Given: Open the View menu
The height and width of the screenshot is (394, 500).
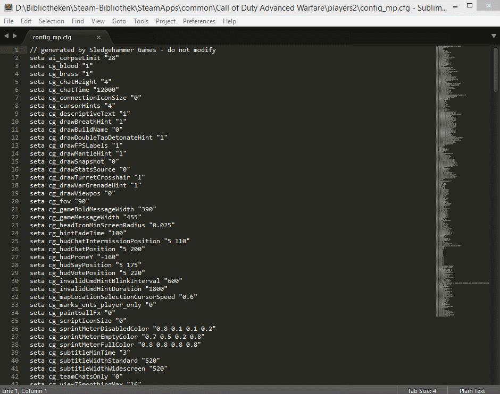Looking at the screenshot, I should (x=98, y=21).
